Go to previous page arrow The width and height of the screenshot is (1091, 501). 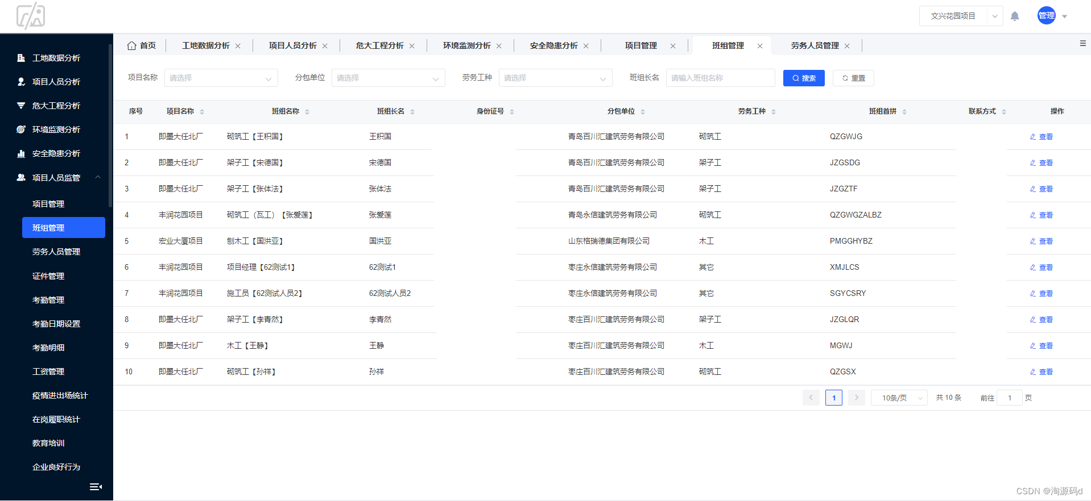(811, 398)
